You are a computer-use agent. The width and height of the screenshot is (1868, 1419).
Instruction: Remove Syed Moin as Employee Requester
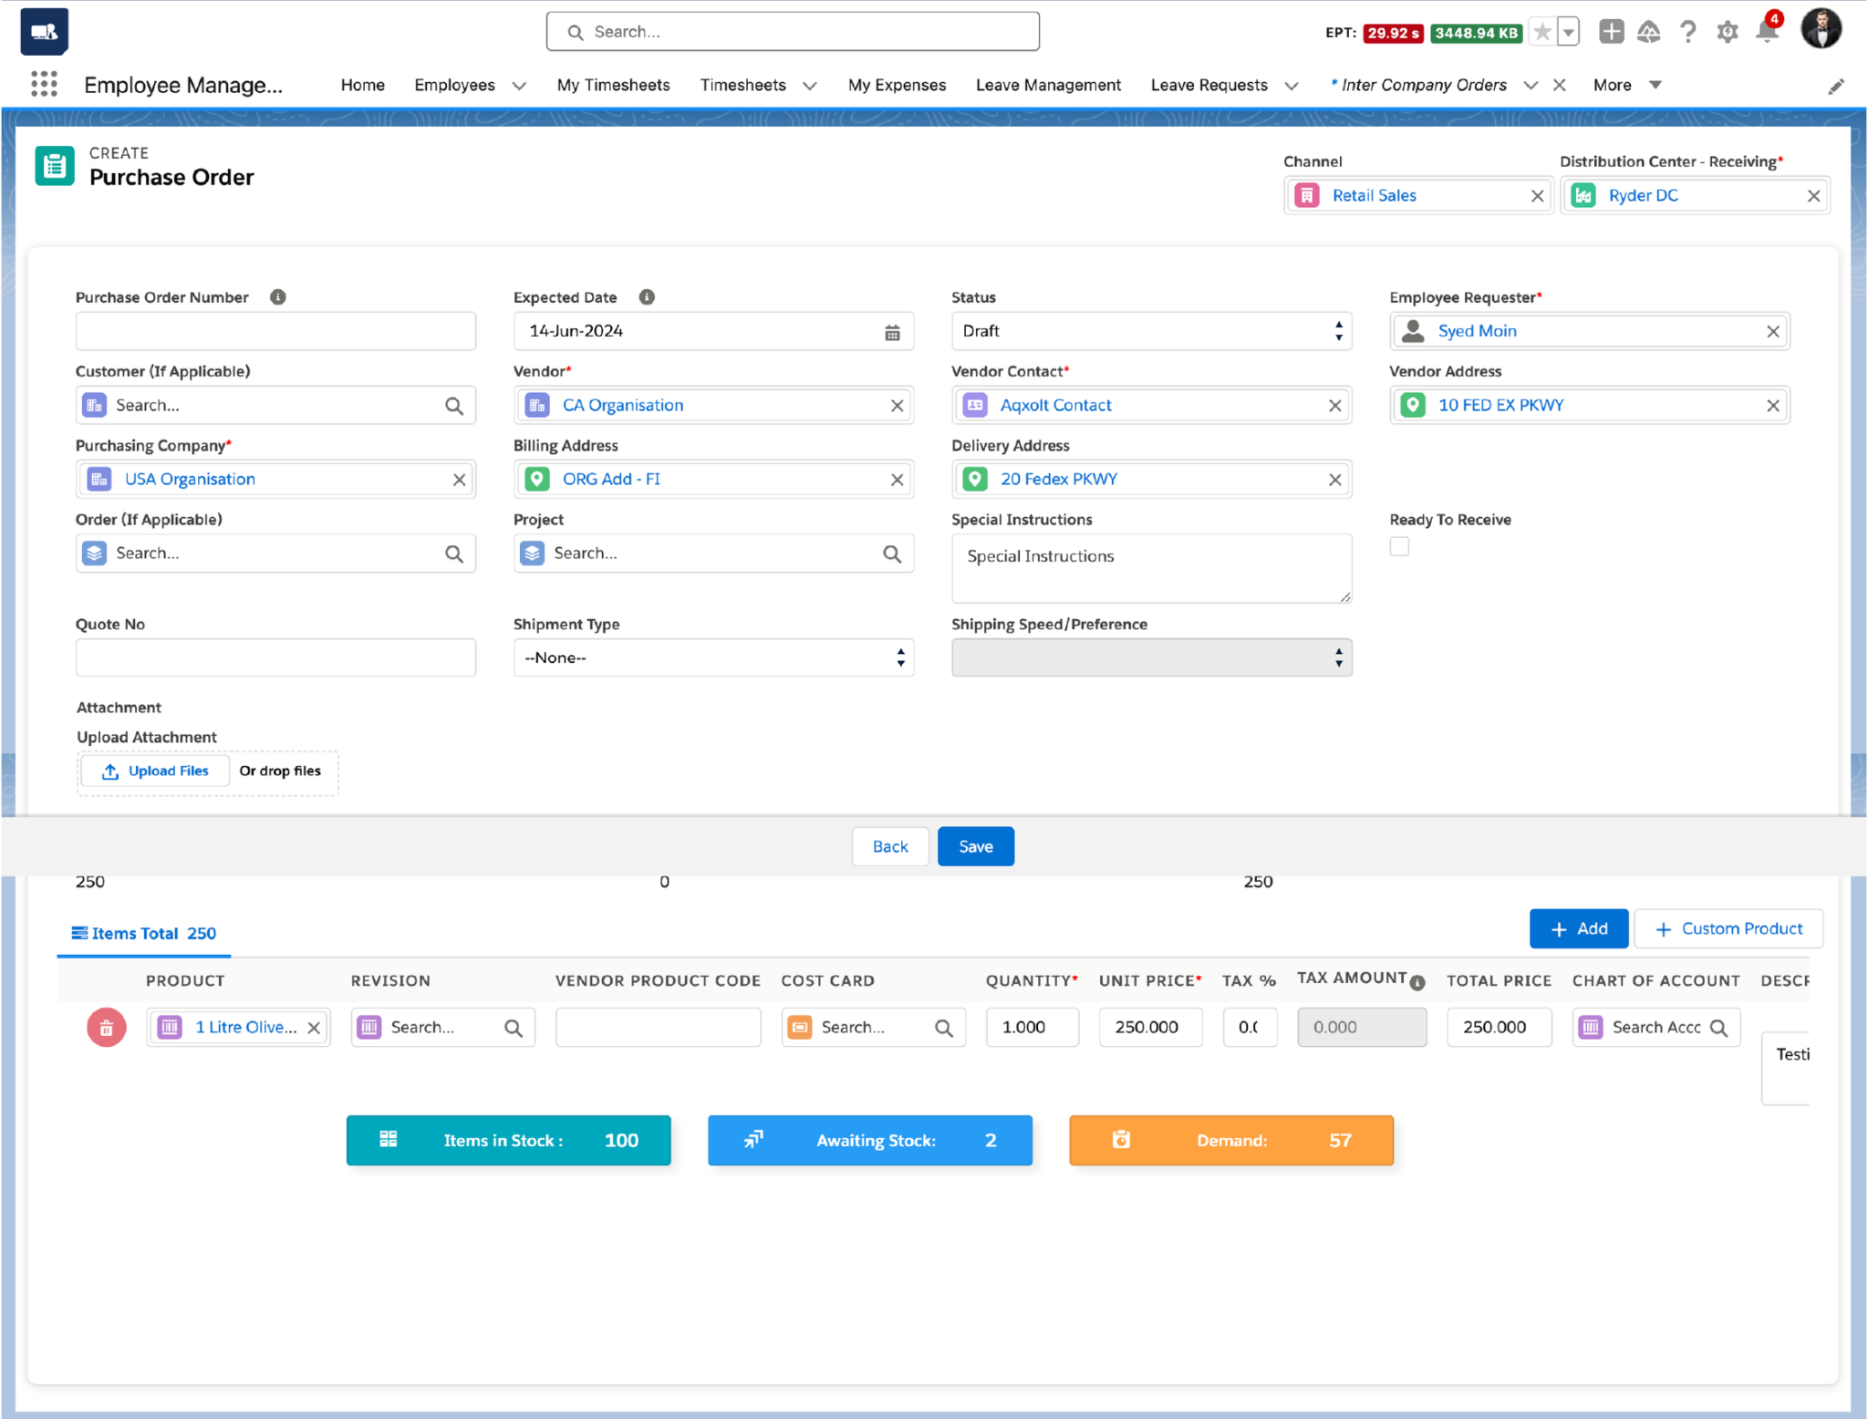tap(1772, 332)
